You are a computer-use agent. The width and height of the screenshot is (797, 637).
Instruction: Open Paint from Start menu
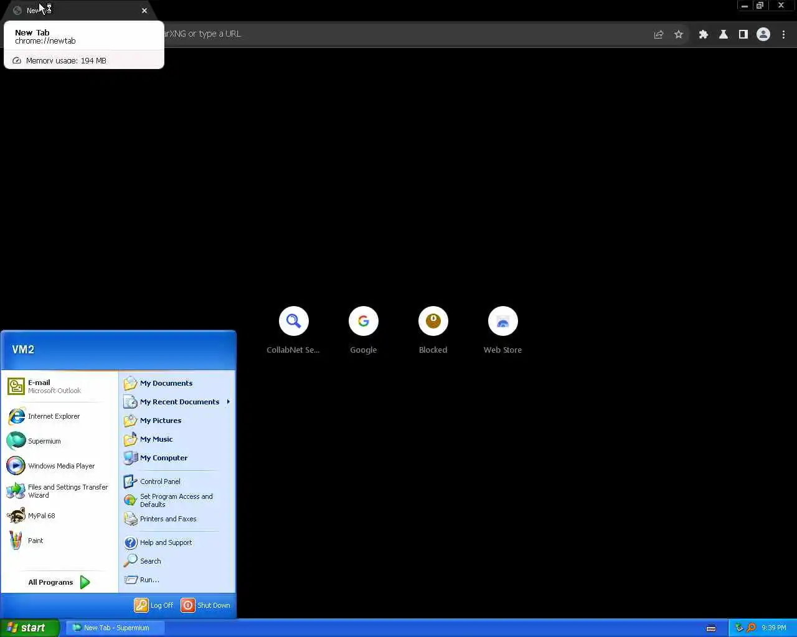(60, 541)
